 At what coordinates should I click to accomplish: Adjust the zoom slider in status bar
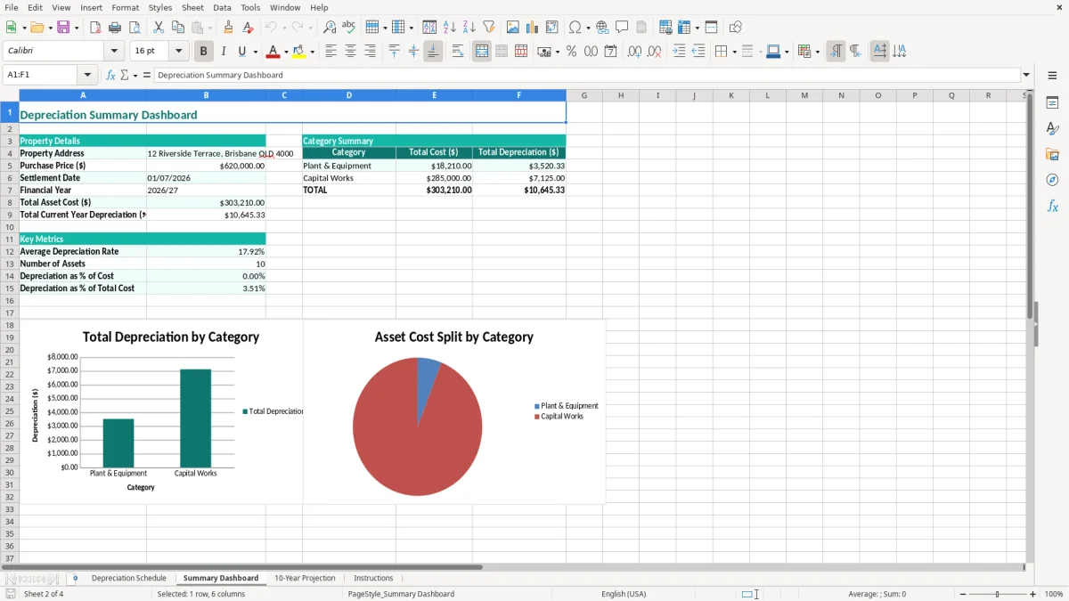click(x=998, y=594)
